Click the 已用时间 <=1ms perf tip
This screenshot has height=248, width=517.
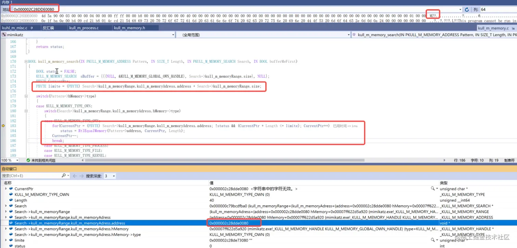coord(345,126)
